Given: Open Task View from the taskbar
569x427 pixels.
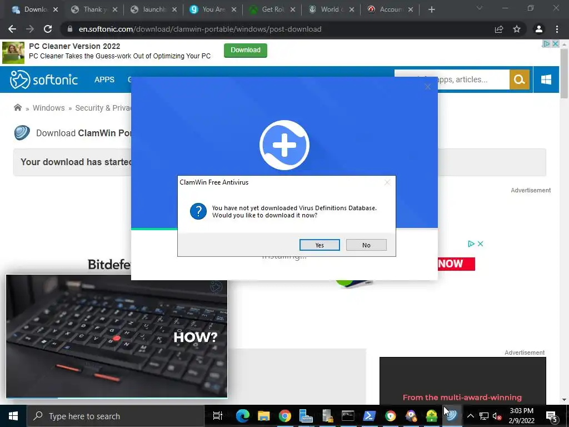Looking at the screenshot, I should point(217,416).
